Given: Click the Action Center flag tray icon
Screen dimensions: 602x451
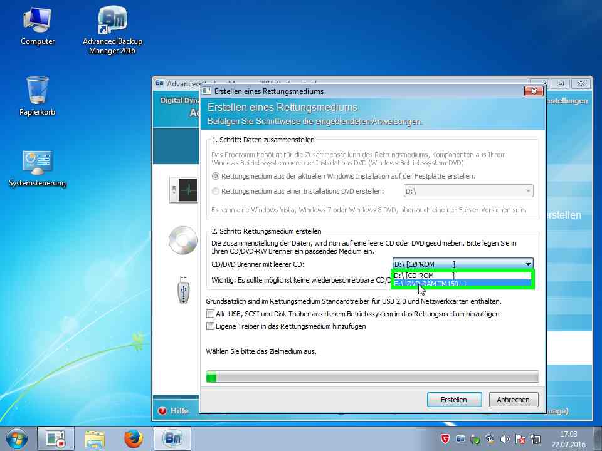Looking at the screenshot, I should tap(520, 438).
